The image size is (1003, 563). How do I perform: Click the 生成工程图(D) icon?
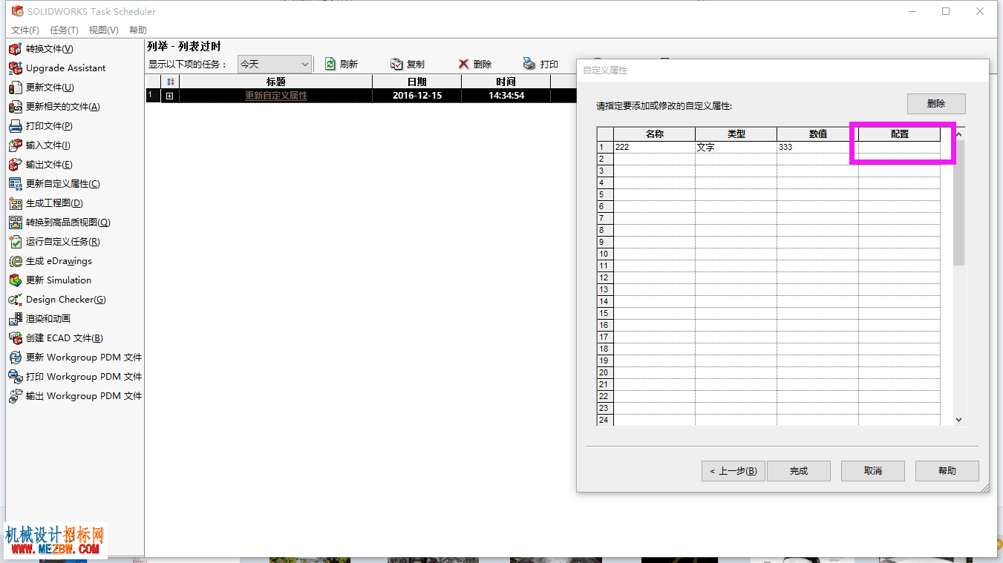(15, 203)
